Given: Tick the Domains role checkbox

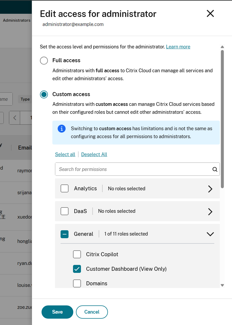Looking at the screenshot, I should click(x=77, y=283).
